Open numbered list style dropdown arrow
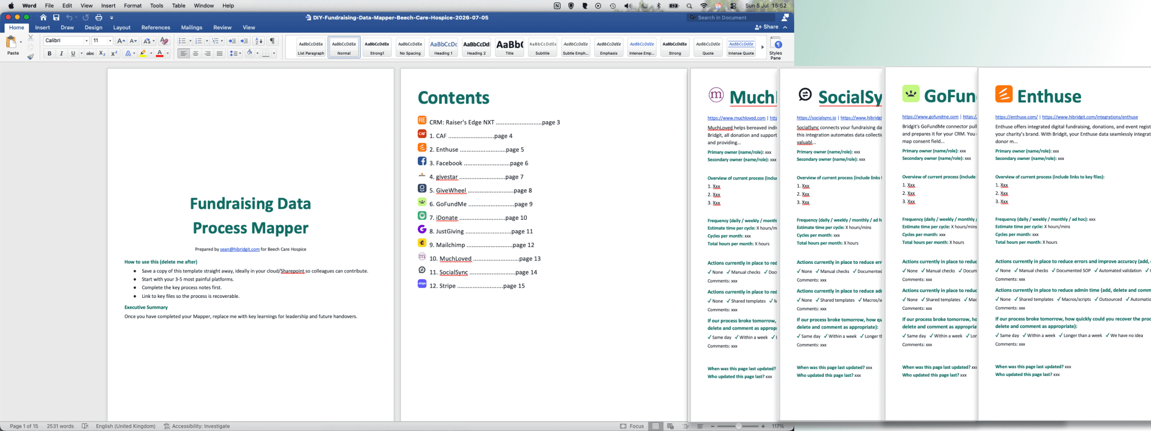This screenshot has height=431, width=1151. point(207,41)
